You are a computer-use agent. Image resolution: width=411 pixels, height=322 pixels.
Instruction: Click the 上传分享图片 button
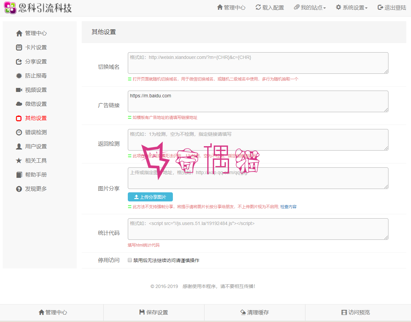[x=150, y=197]
